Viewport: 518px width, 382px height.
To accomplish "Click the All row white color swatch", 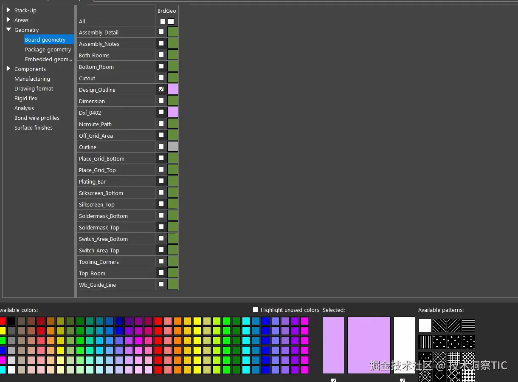I will click(x=171, y=21).
